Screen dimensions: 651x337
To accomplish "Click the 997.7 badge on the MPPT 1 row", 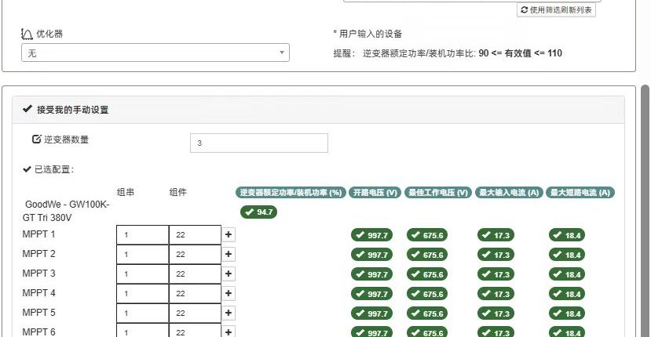I will point(371,235).
